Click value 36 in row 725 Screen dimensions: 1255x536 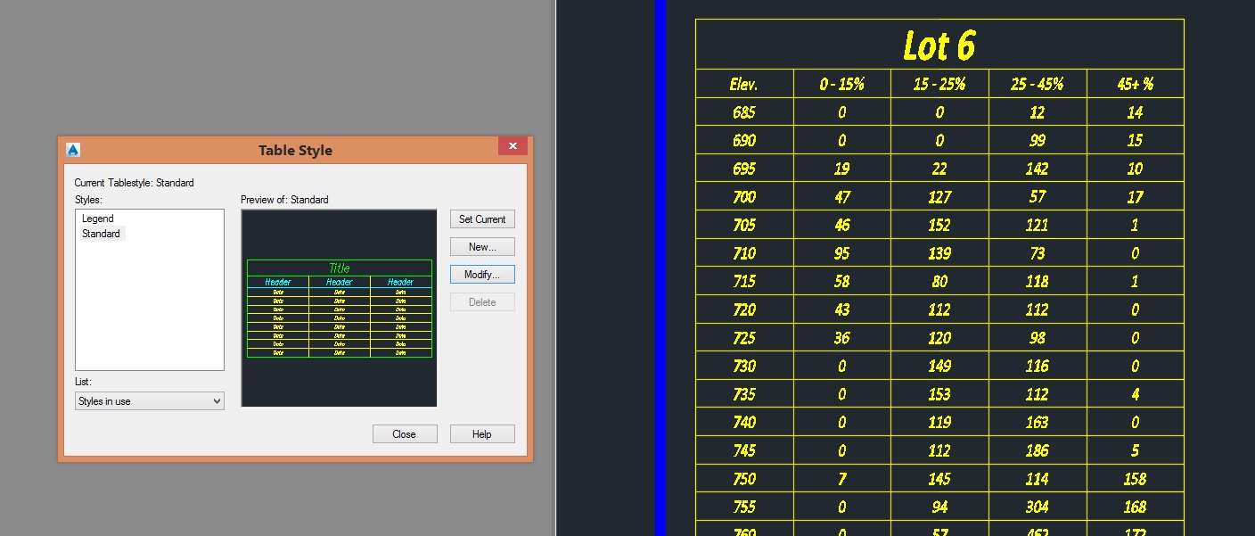click(x=842, y=338)
